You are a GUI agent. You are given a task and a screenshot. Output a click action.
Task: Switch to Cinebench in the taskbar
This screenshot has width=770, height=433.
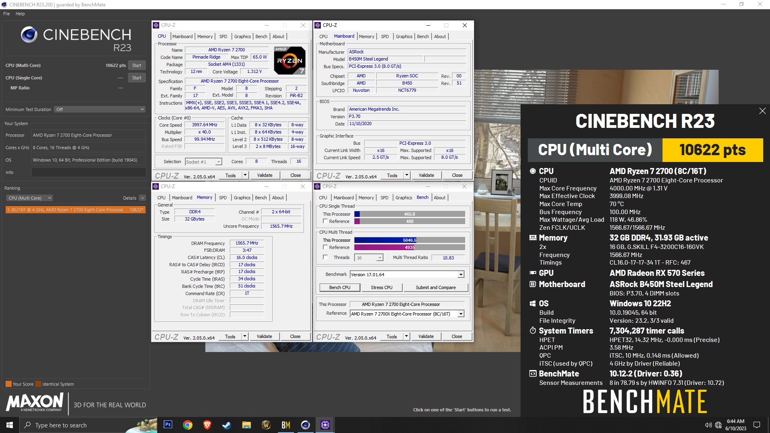(x=306, y=425)
